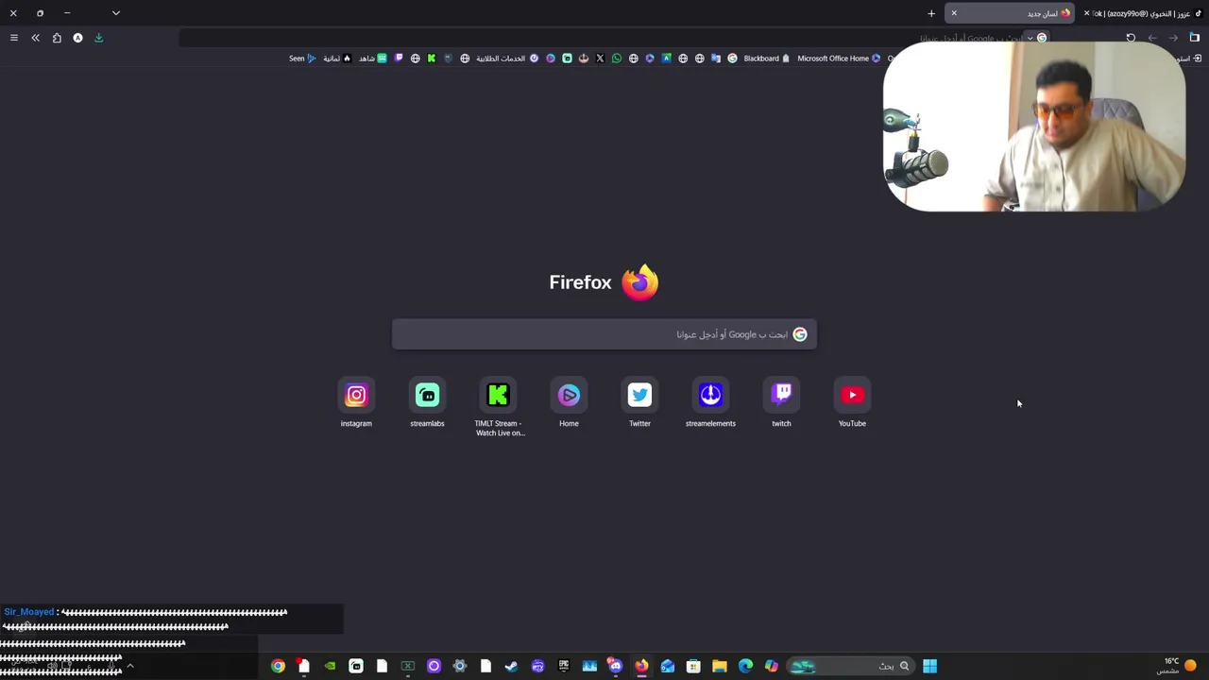Select the active new tab
This screenshot has height=680, width=1209.
[x=1012, y=13]
